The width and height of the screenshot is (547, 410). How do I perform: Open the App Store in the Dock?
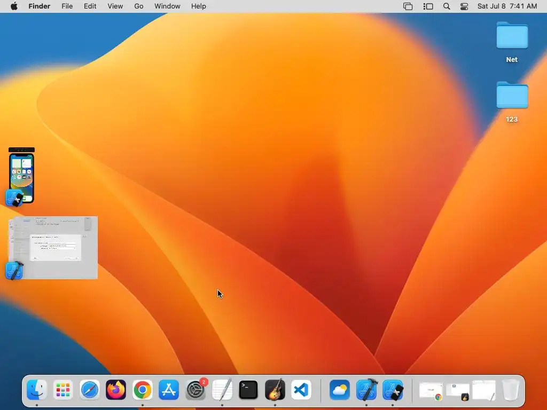coord(169,390)
